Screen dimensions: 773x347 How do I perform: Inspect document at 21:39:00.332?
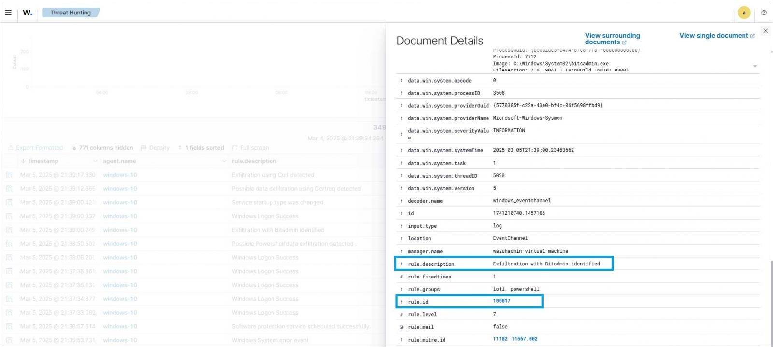pyautogui.click(x=9, y=216)
